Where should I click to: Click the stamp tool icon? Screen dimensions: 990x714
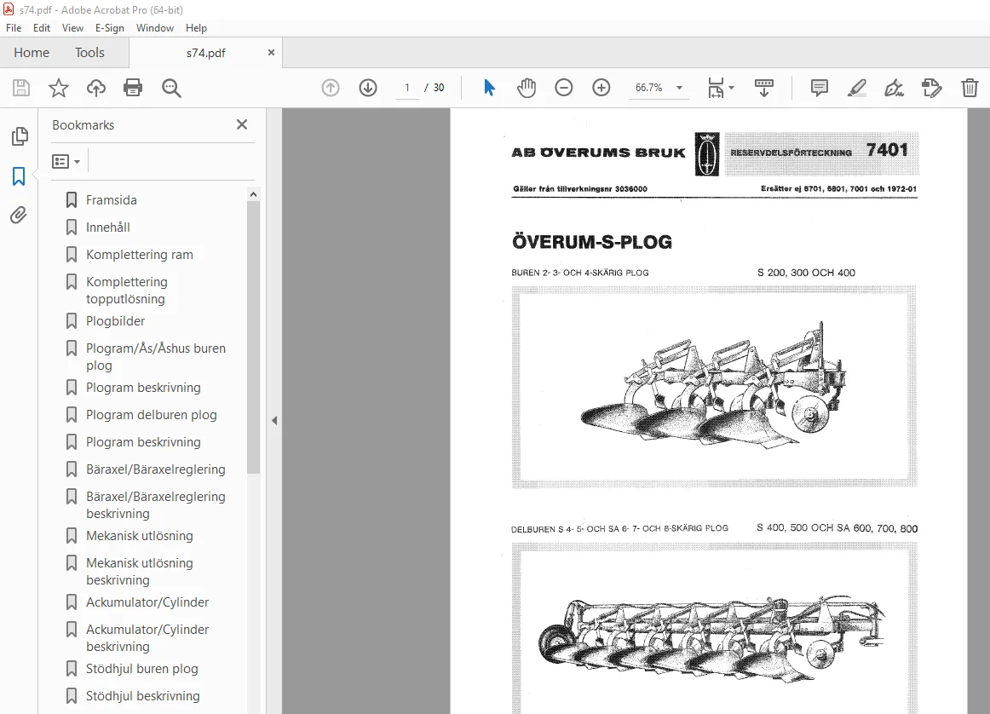[932, 88]
